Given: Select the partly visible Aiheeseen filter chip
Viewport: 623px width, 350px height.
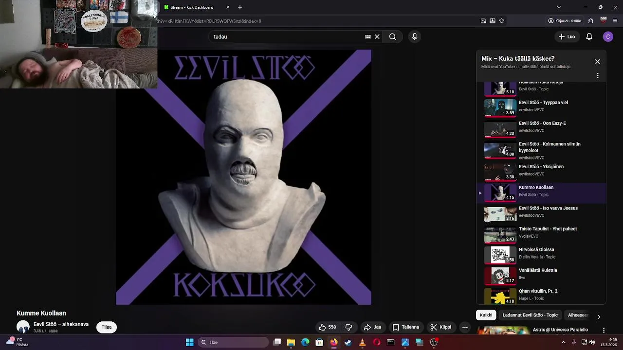Looking at the screenshot, I should coord(578,315).
